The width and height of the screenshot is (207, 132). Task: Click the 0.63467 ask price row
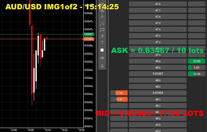(x=158, y=74)
